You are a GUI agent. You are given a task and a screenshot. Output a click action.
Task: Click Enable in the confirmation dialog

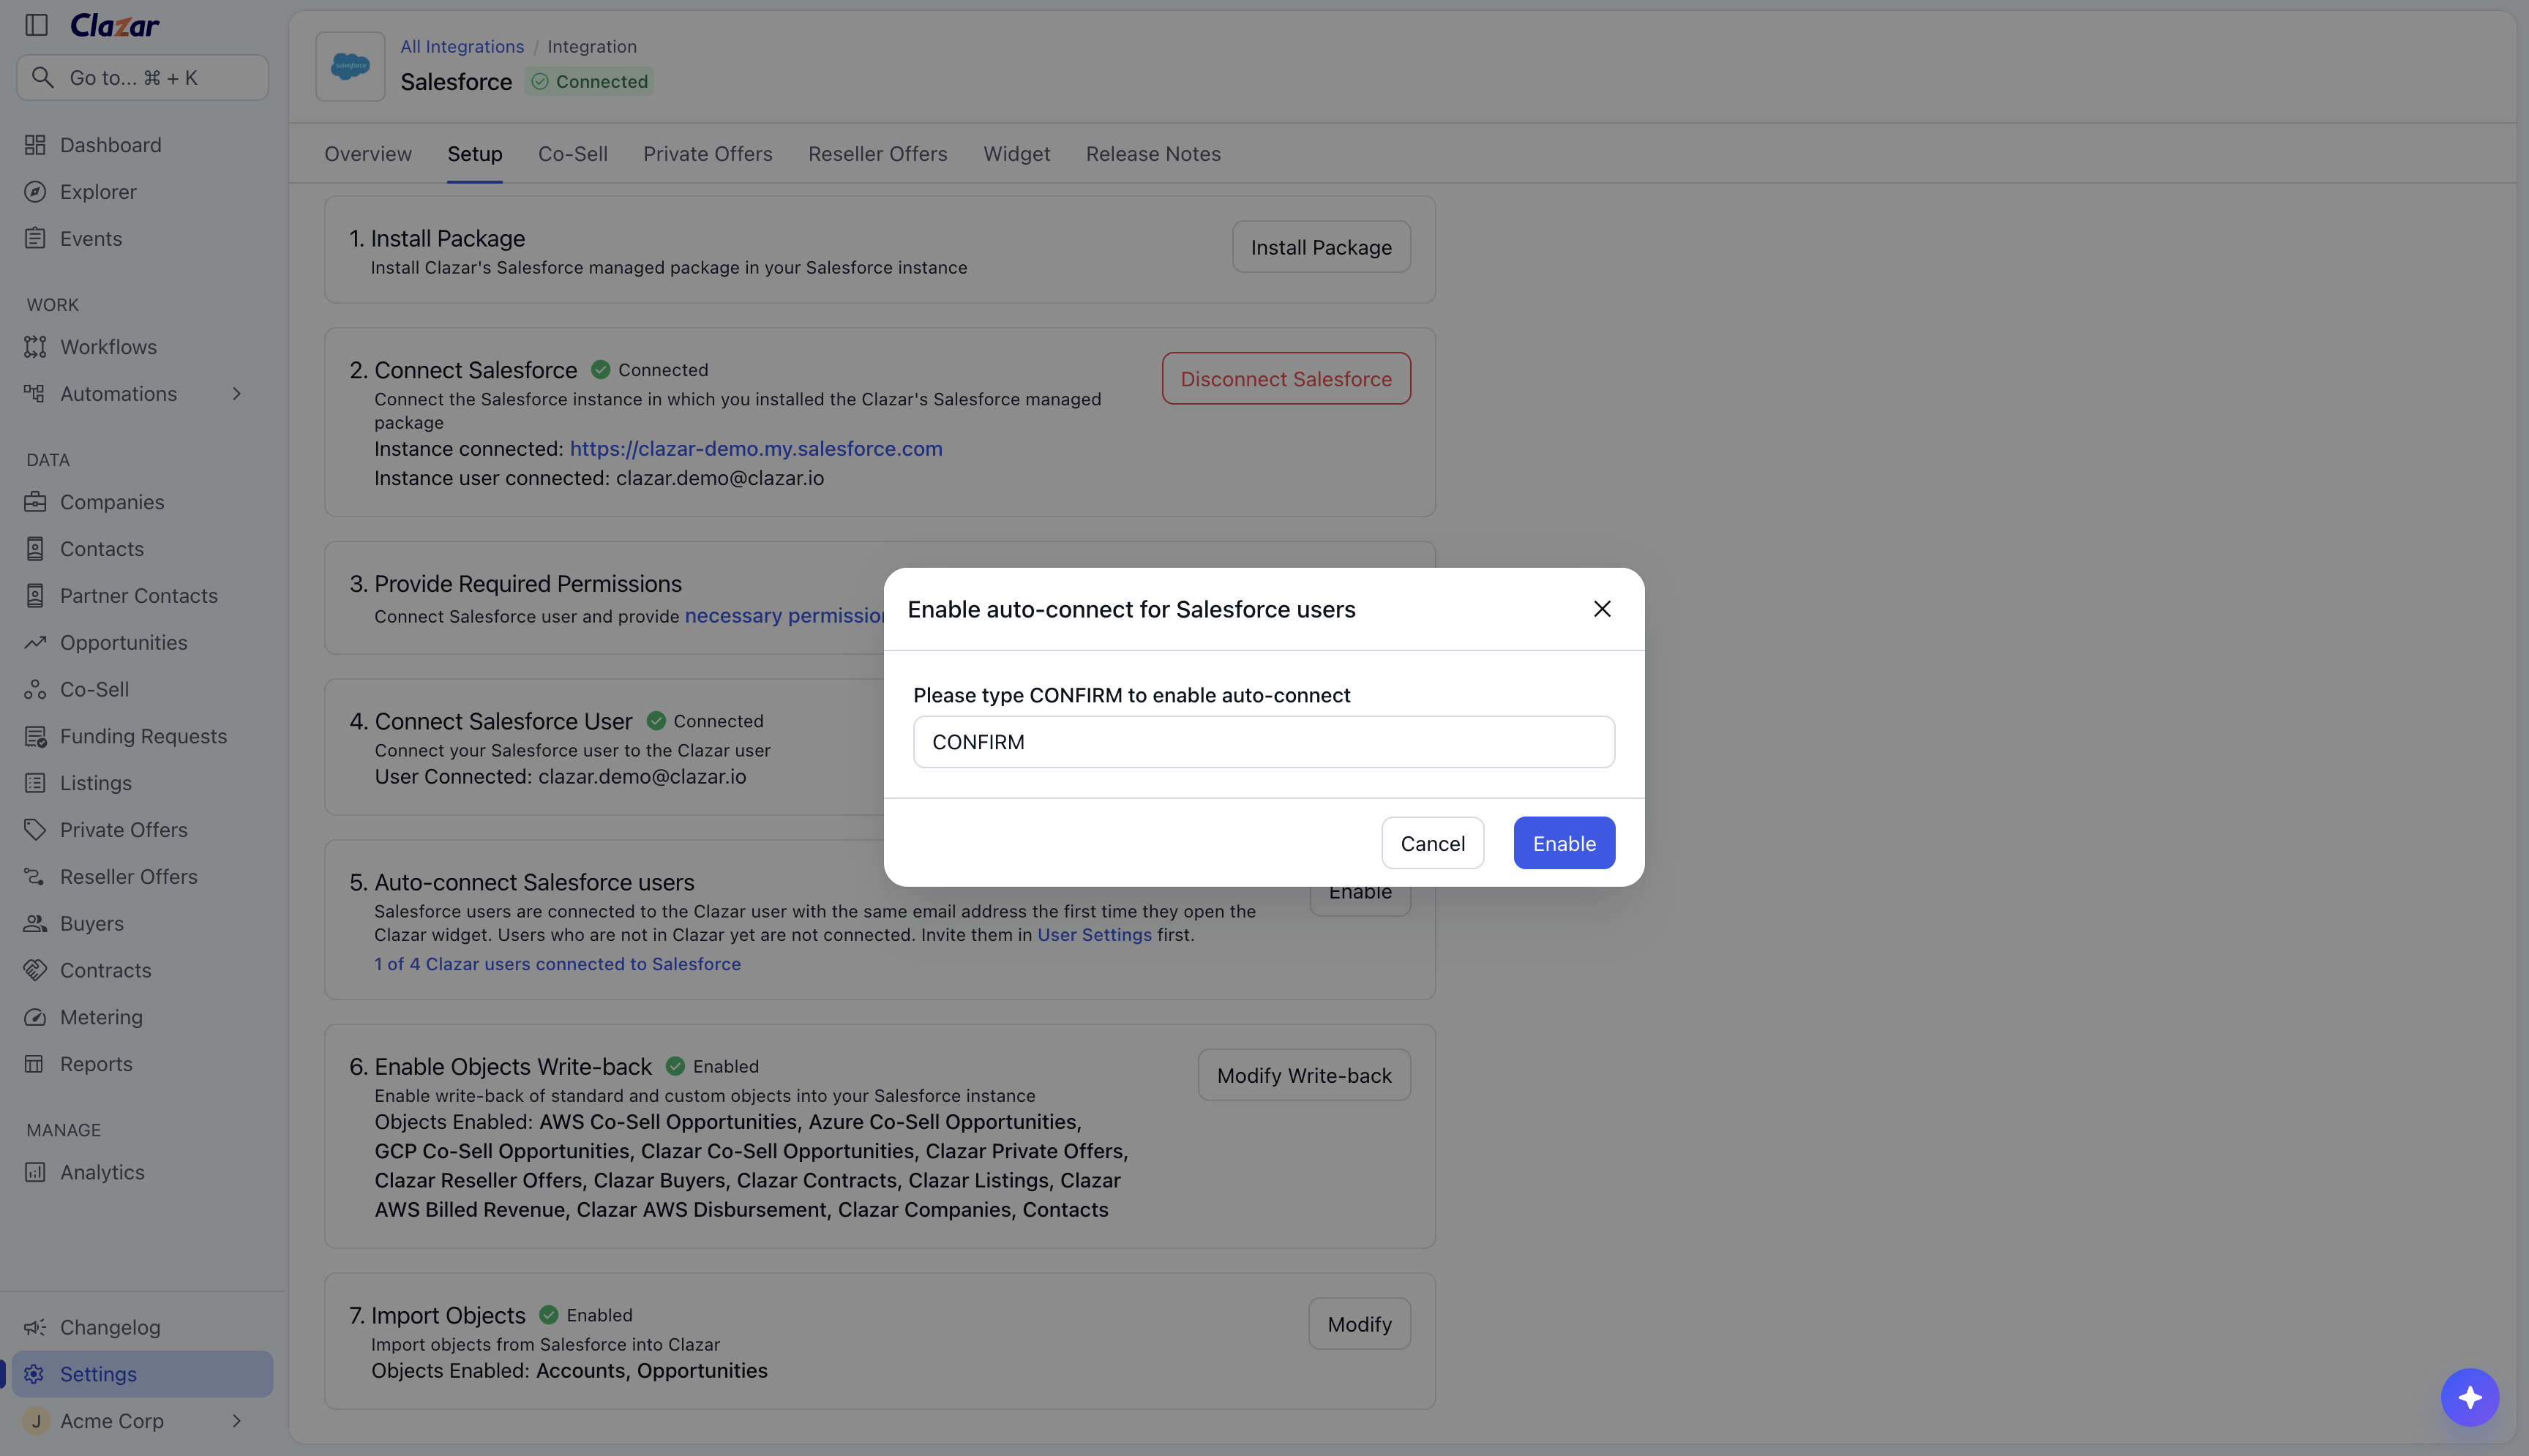(x=1564, y=843)
